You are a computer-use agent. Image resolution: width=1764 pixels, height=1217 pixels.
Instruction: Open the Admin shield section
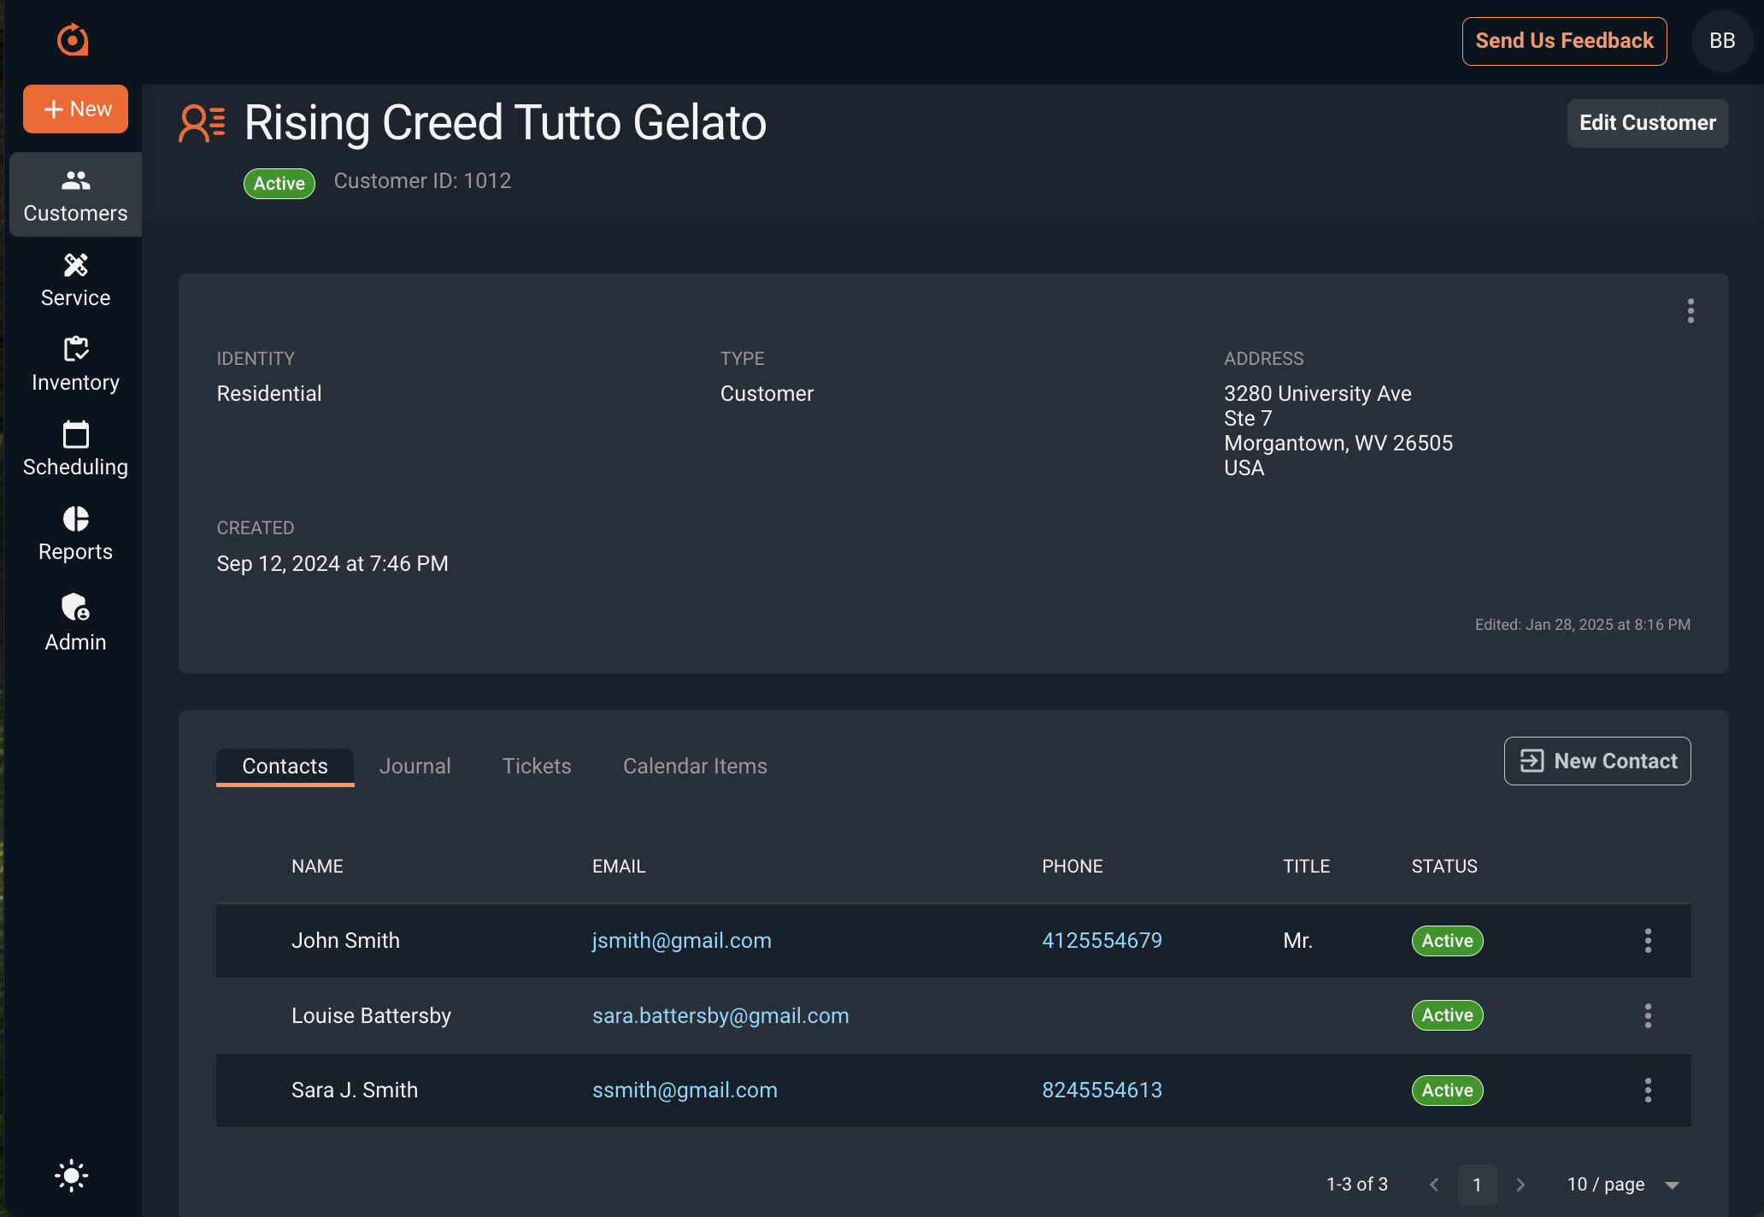[x=75, y=622]
